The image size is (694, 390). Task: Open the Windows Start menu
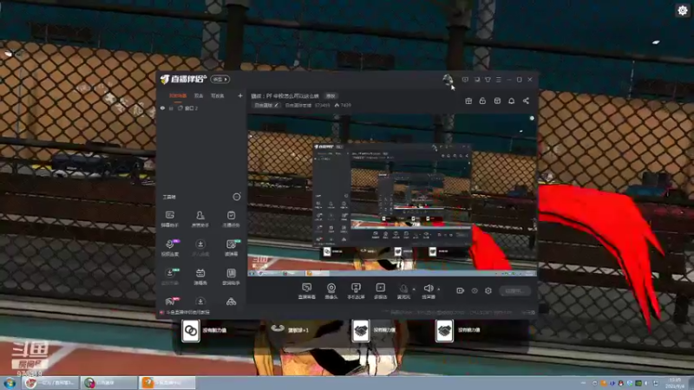point(10,383)
